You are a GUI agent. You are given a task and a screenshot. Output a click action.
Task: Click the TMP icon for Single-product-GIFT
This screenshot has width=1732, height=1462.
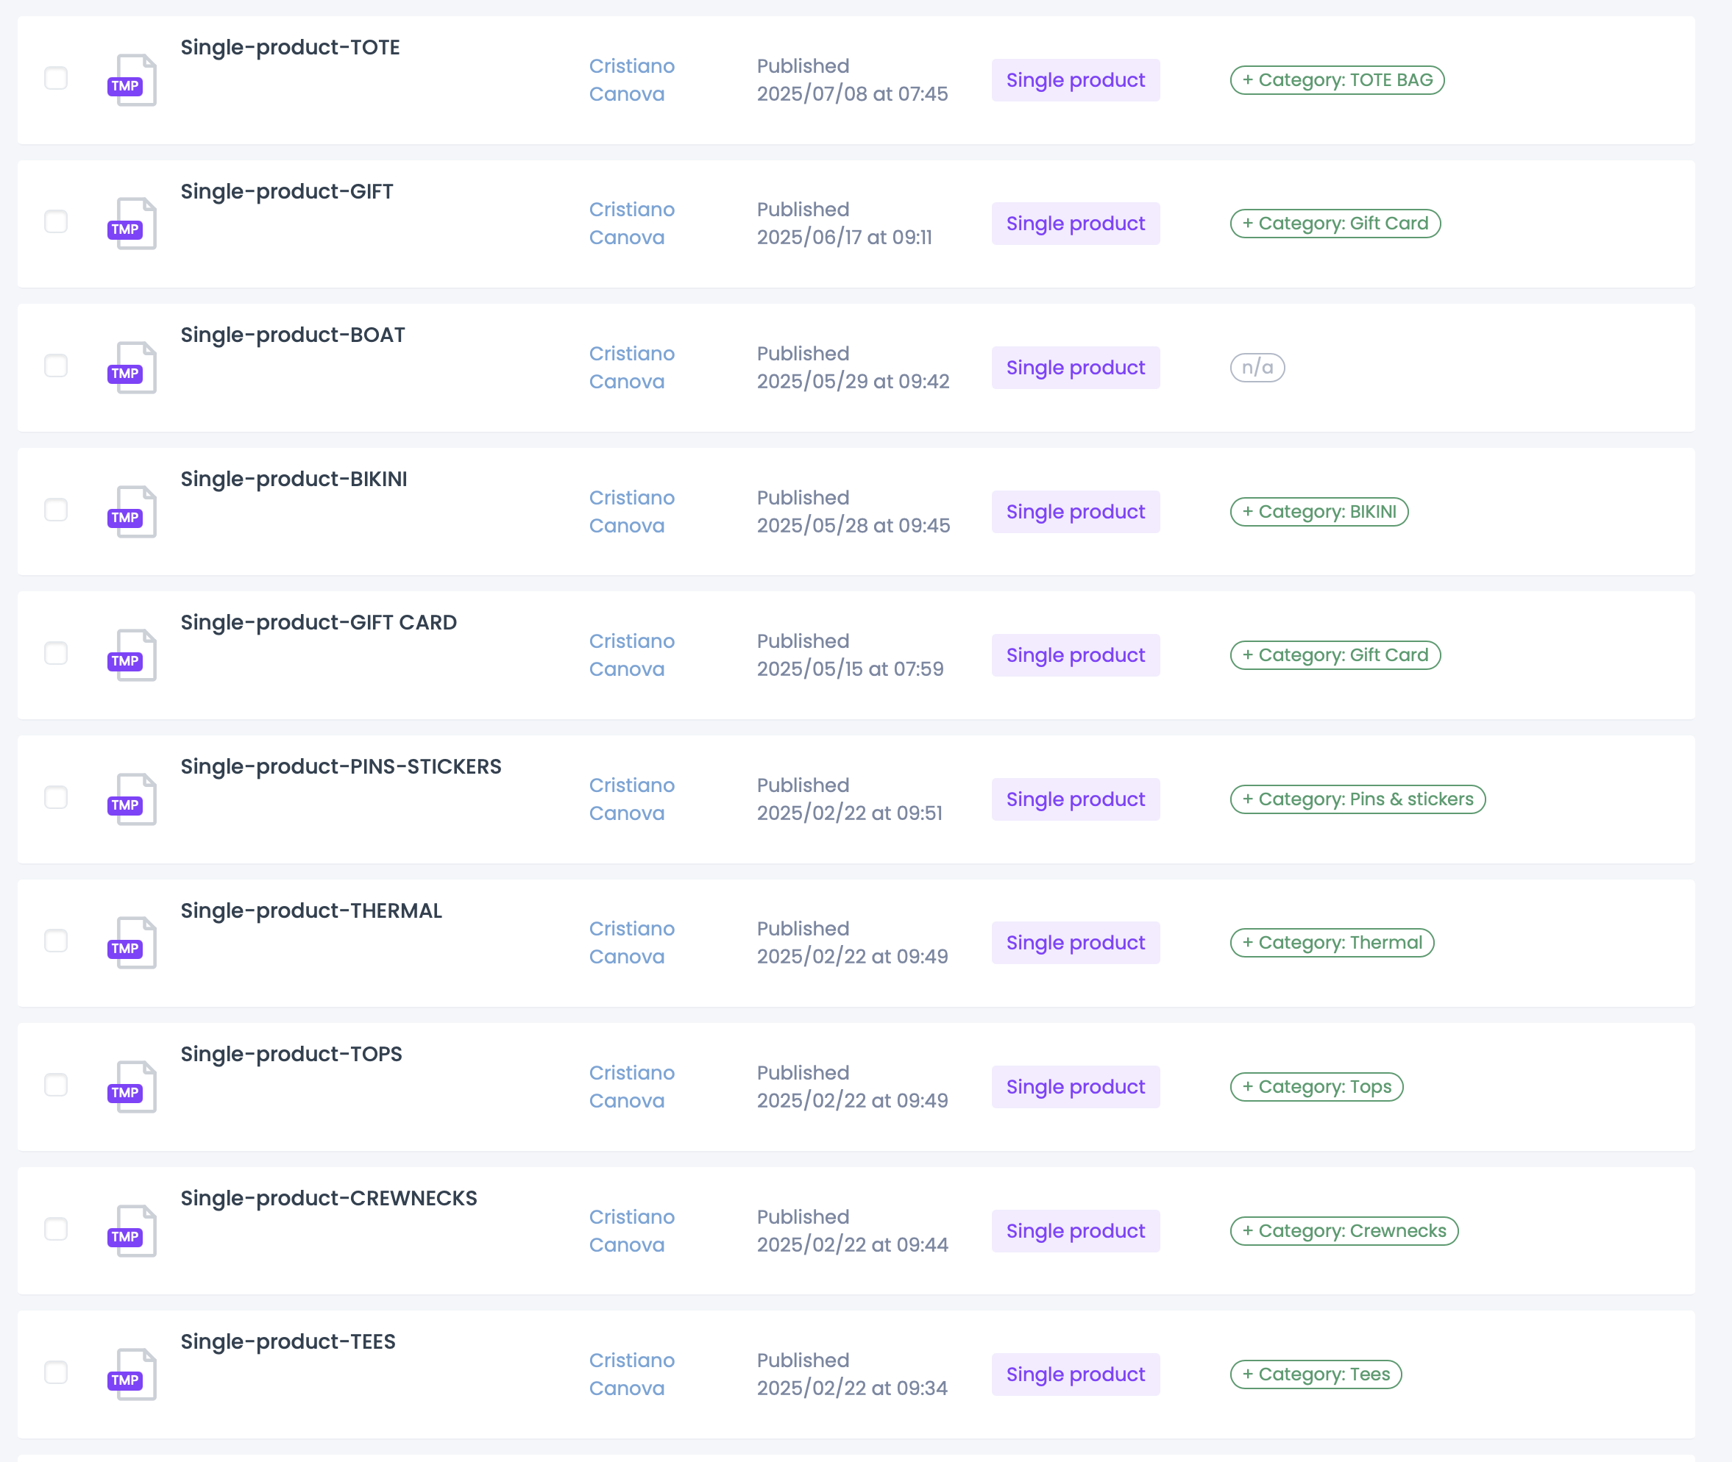pos(132,224)
